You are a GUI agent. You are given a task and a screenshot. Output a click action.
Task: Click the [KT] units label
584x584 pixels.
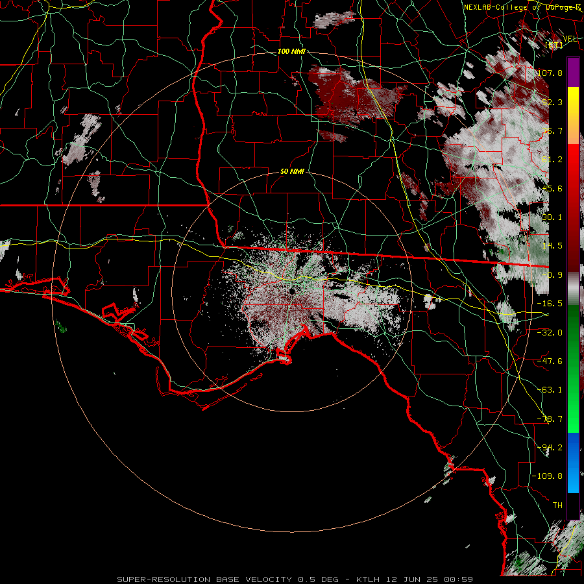pyautogui.click(x=554, y=45)
